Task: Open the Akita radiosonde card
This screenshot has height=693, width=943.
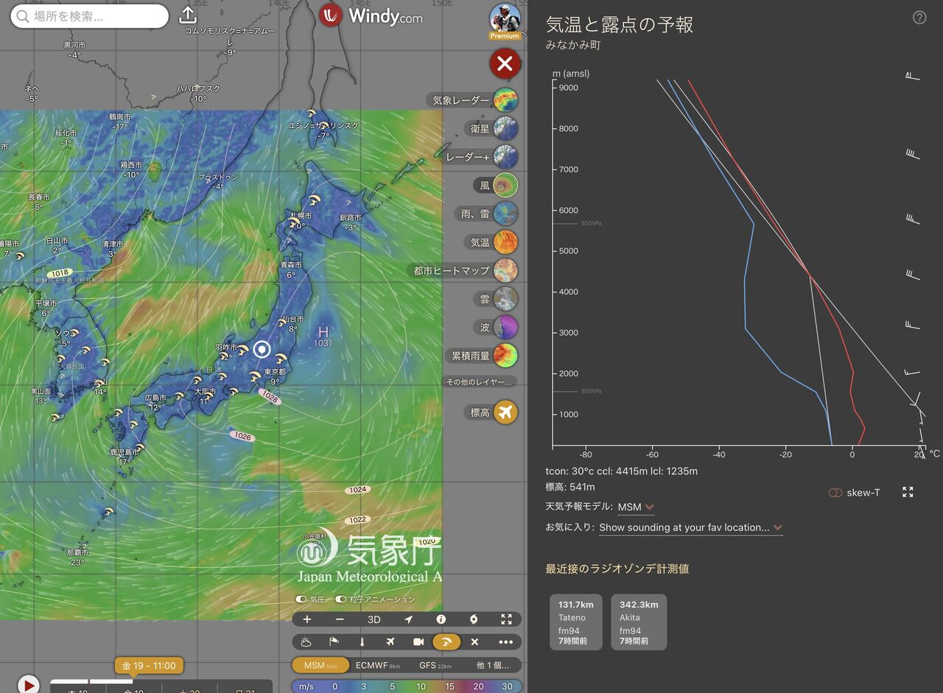Action: 639,622
